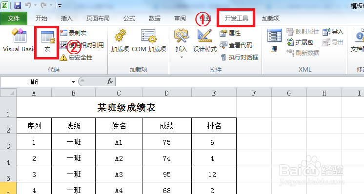This screenshot has width=364, height=194.
Task: Select cell containing name A3
Action: pyautogui.click(x=119, y=174)
